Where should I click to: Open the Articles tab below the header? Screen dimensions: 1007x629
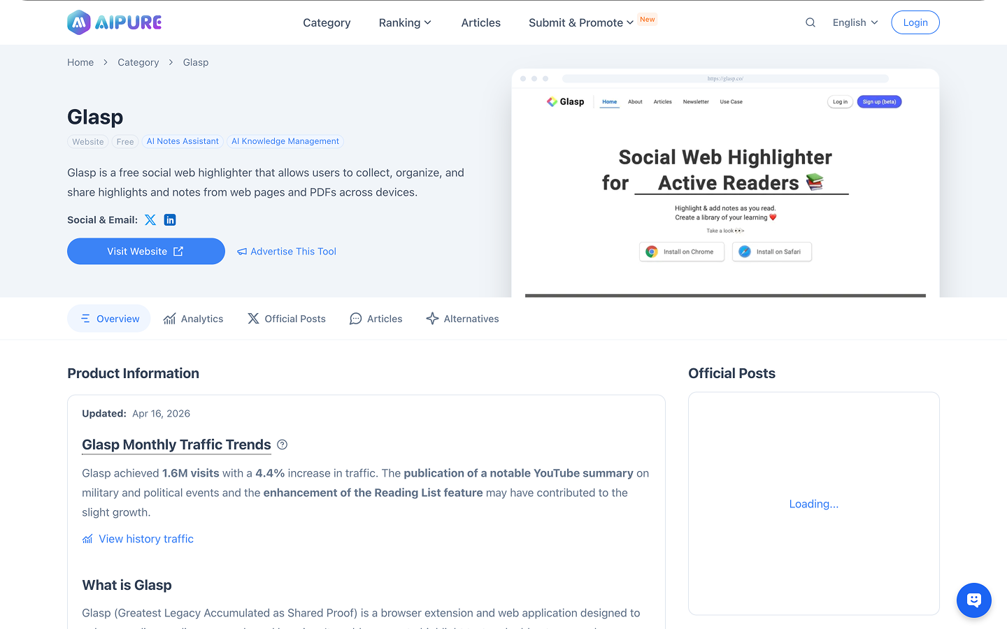point(376,319)
